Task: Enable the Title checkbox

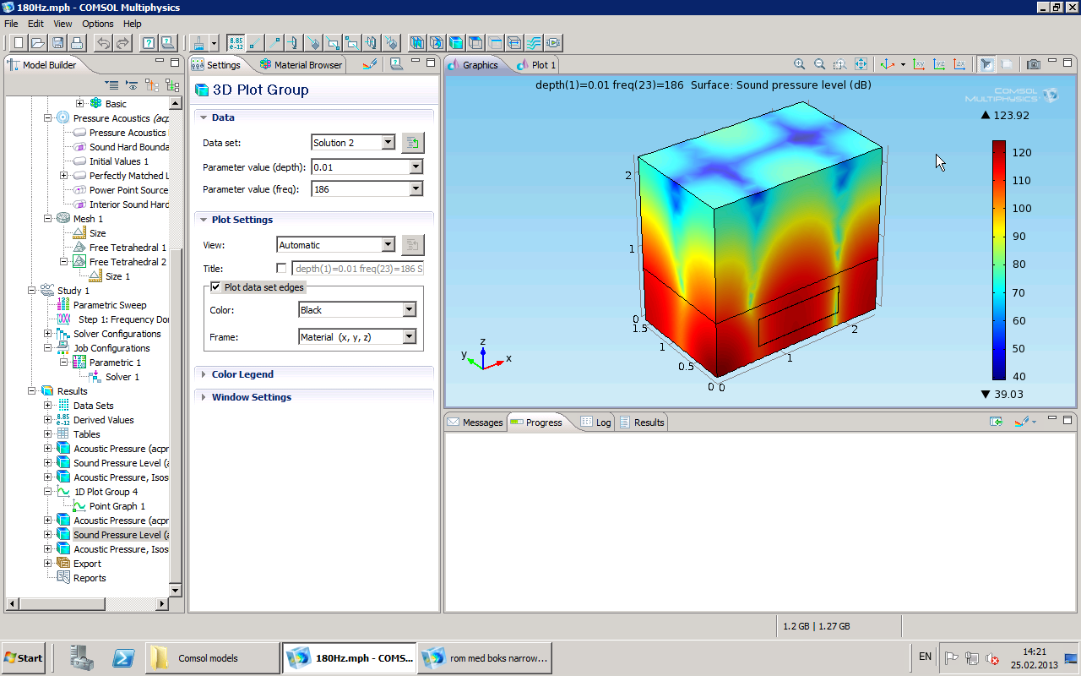Action: pos(281,269)
